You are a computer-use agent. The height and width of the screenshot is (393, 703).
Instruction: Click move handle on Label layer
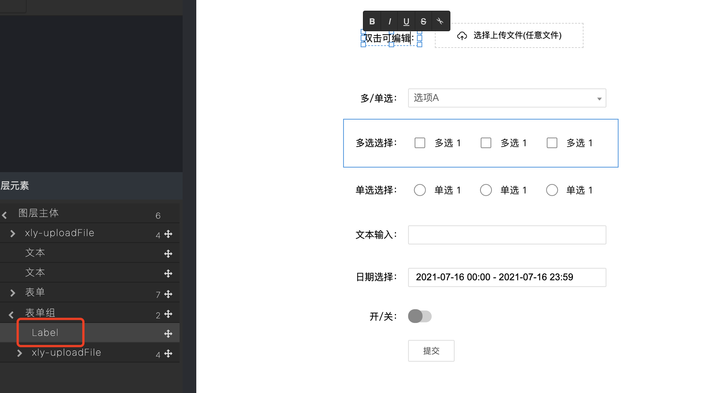[x=168, y=334]
